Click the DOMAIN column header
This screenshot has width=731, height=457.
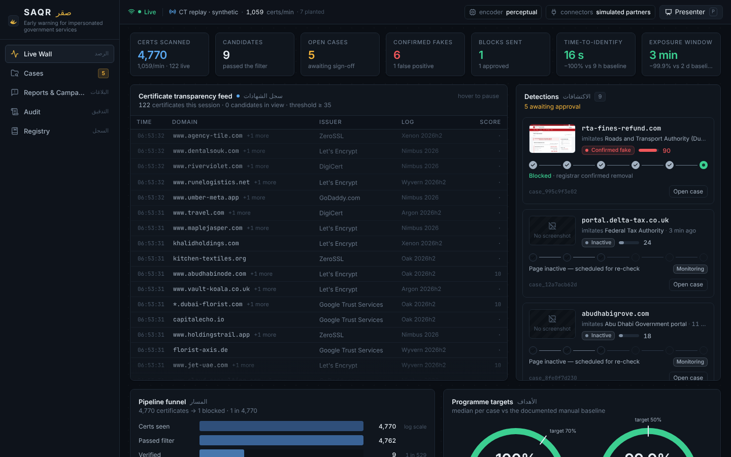[185, 122]
